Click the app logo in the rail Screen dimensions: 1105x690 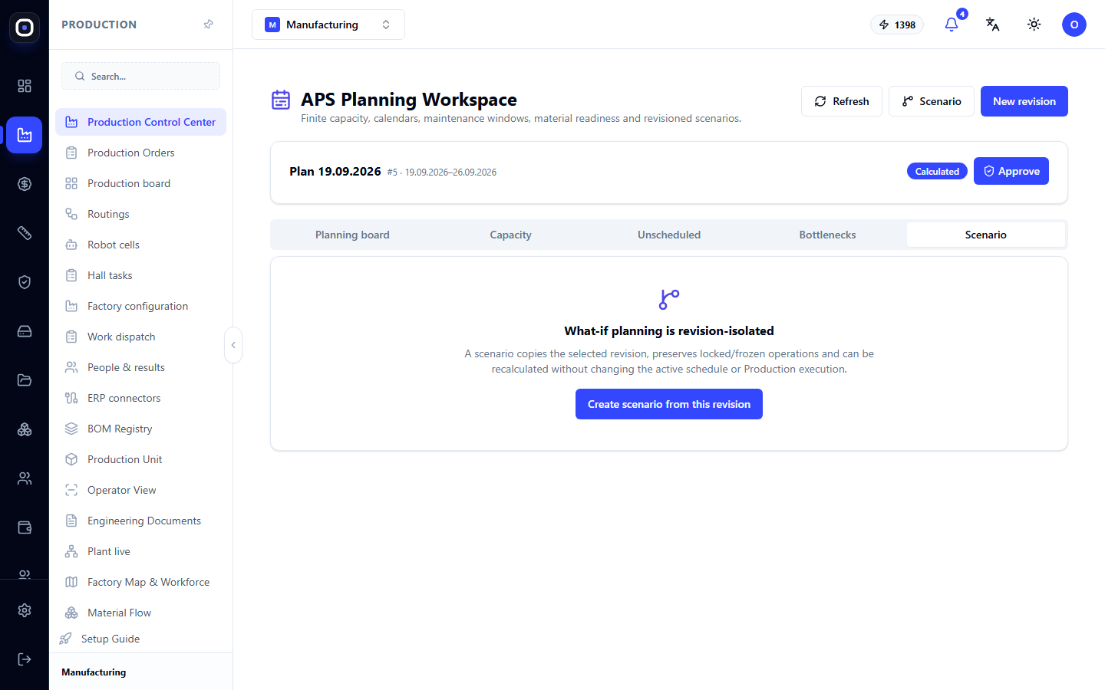25,28
